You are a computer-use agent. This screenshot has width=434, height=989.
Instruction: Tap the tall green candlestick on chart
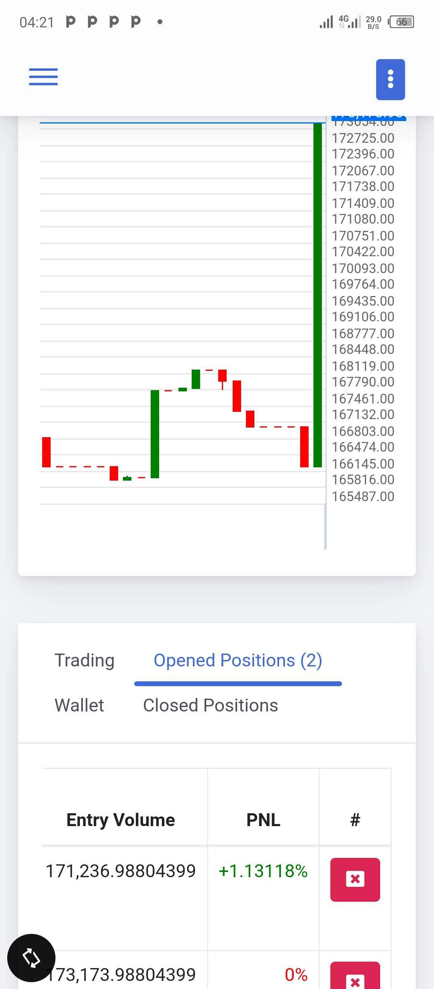click(317, 295)
